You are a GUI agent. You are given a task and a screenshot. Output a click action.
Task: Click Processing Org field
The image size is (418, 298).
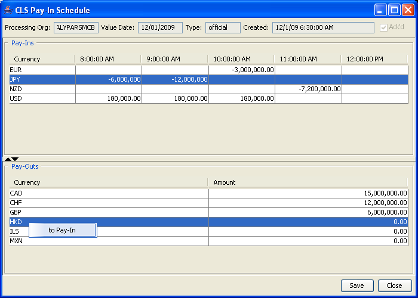[x=76, y=27]
